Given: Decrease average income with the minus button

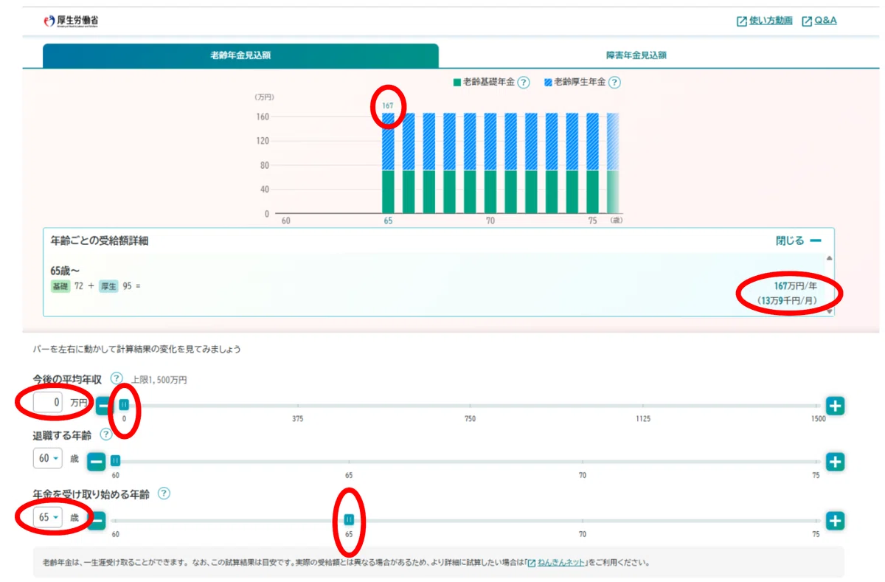Looking at the screenshot, I should (104, 405).
